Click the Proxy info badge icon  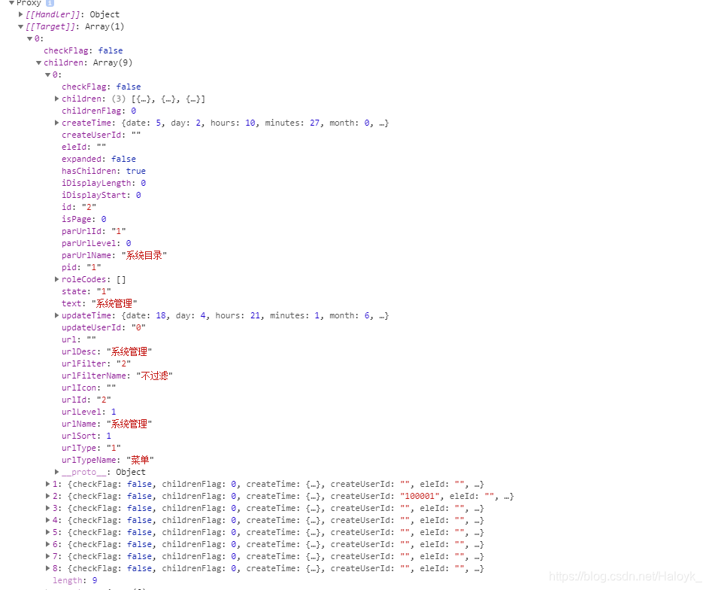coord(50,2)
